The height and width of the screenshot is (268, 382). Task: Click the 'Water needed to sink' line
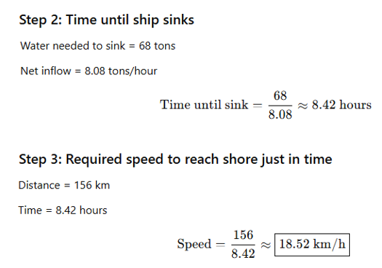[x=98, y=46]
